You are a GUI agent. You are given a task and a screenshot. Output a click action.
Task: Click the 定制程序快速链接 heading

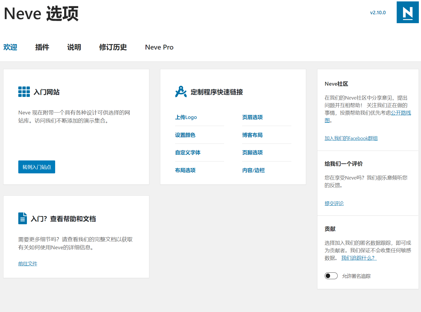point(217,92)
